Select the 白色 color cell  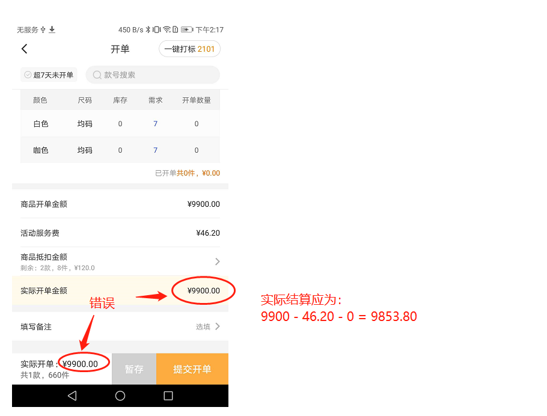(x=41, y=124)
